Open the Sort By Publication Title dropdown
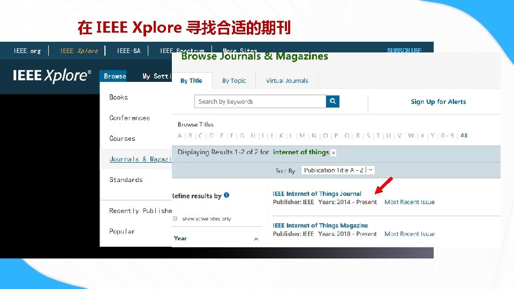The width and height of the screenshot is (514, 289). tap(338, 170)
